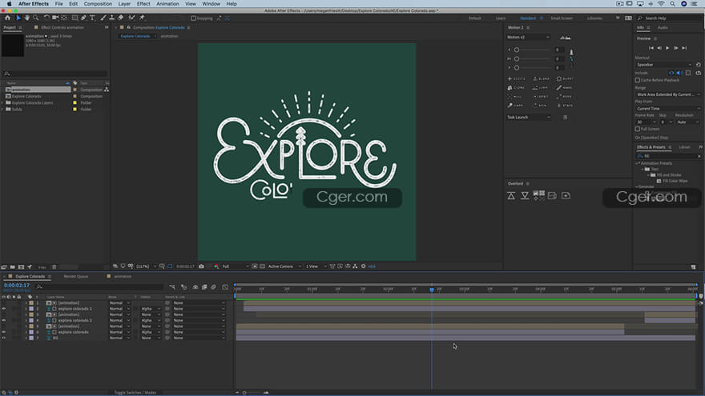Screen dimensions: 705x396
Task: Expand the Explore Colorado Layers folder
Action: pos(2,103)
